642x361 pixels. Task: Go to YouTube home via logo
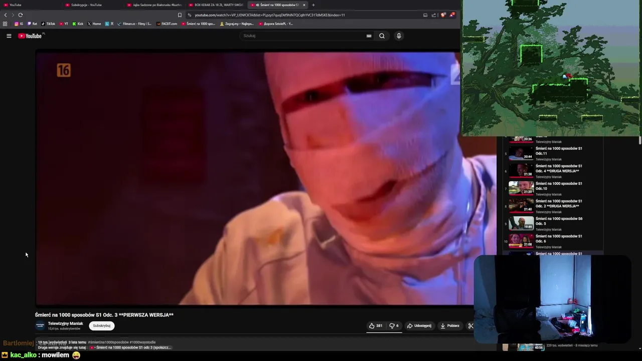(31, 36)
